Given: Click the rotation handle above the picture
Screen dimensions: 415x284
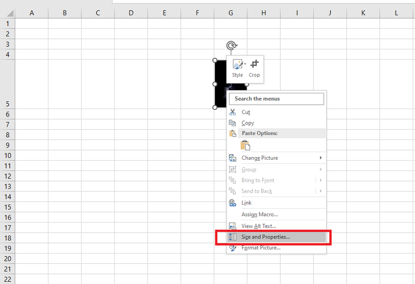Looking at the screenshot, I should pos(231,45).
